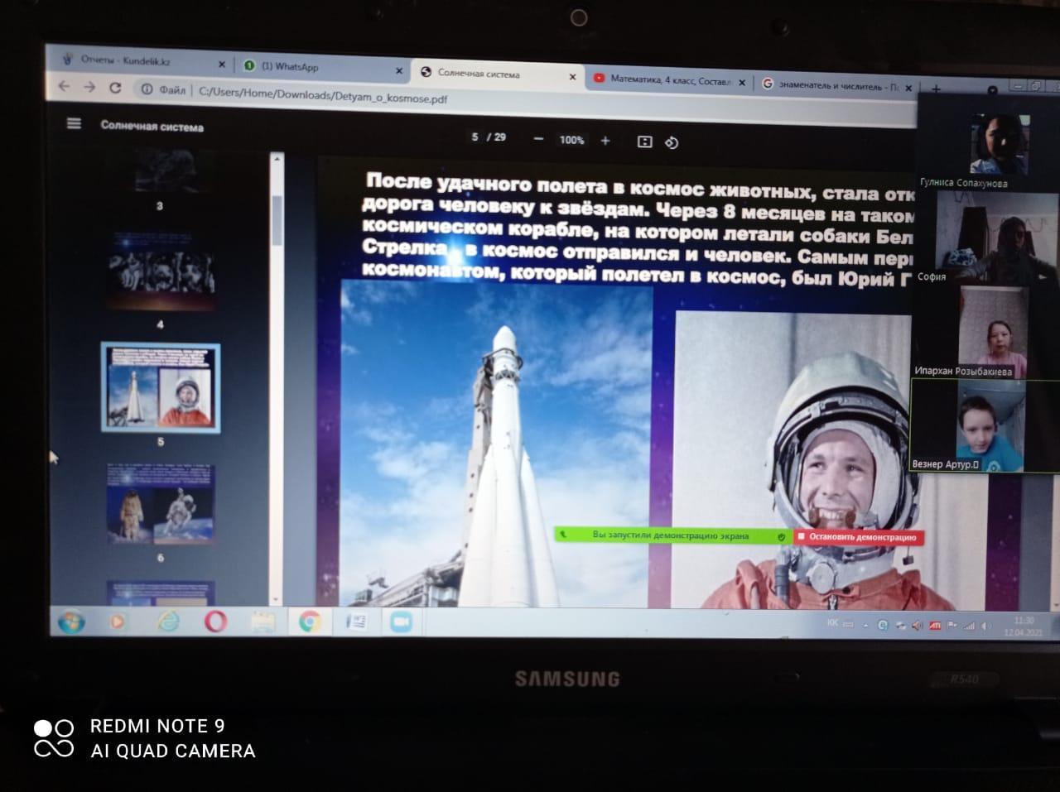The image size is (1060, 792).
Task: Launch Opera from the taskbar
Action: (x=215, y=620)
